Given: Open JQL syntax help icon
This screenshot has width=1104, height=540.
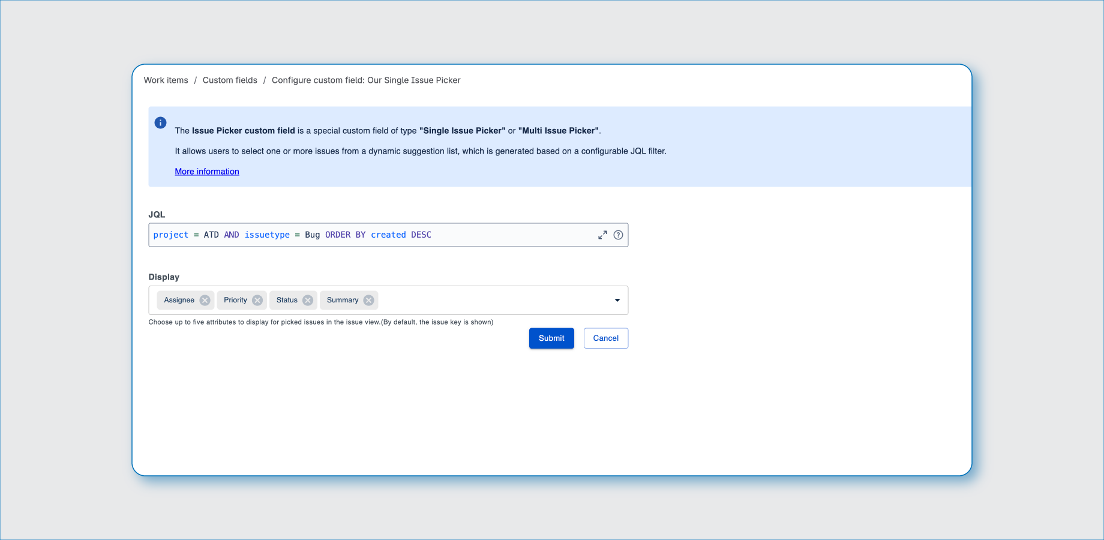Looking at the screenshot, I should tap(618, 235).
